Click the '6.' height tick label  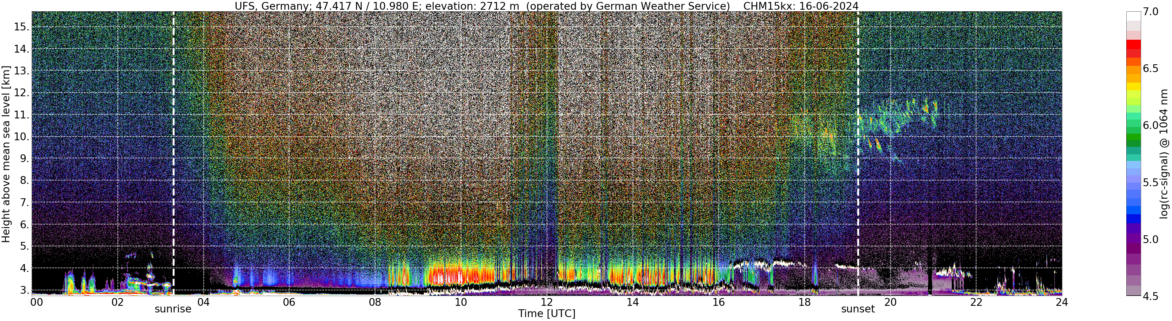[24, 225]
